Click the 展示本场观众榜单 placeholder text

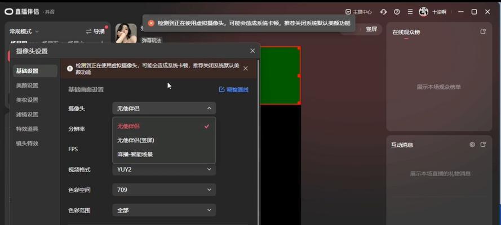coord(438,87)
